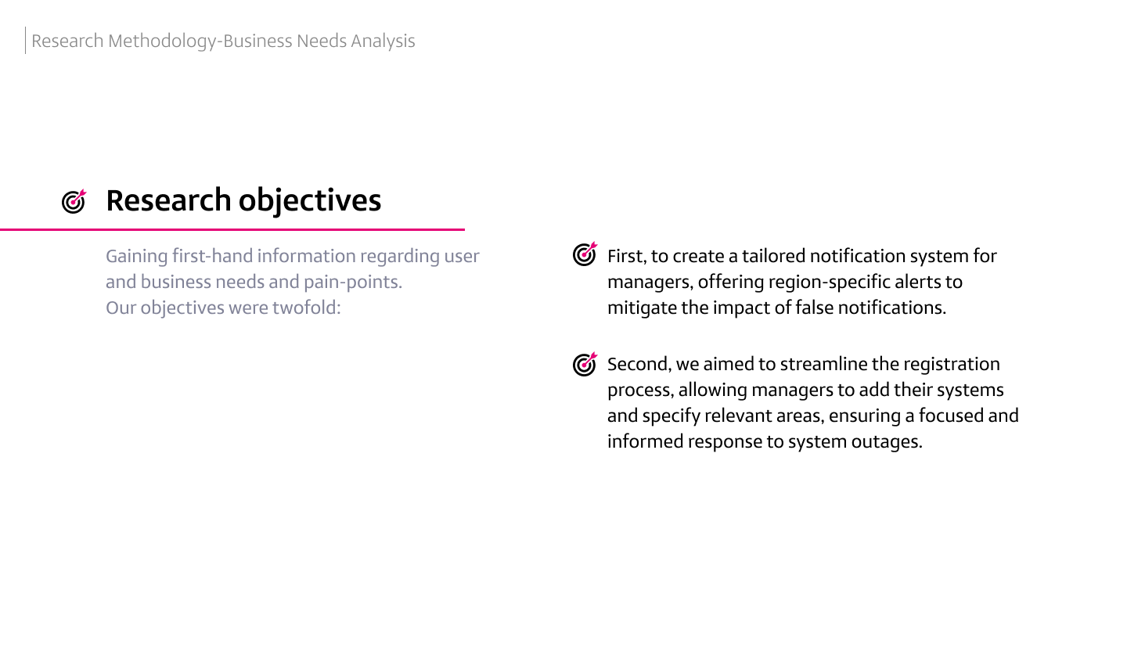Click the "Our objectives were twofold:" line
The width and height of the screenshot is (1127, 666).
[223, 308]
